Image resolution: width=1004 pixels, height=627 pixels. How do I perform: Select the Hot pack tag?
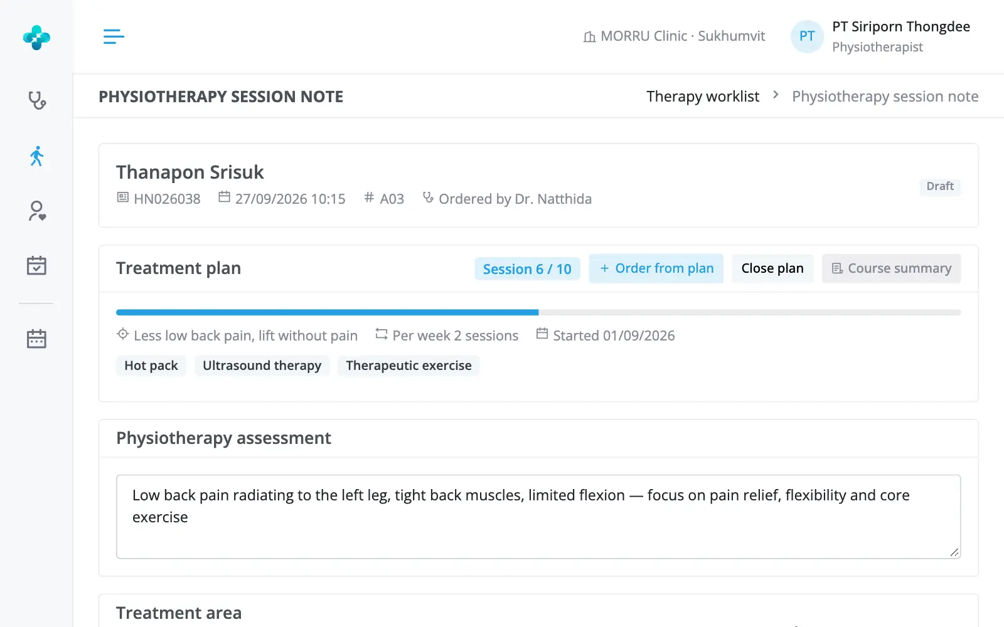point(151,366)
